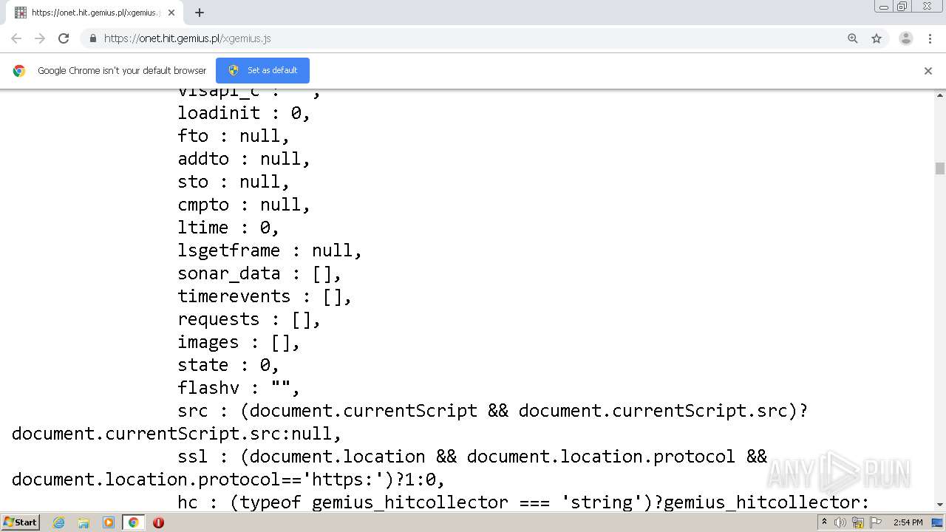Open Opera taskbar icon
Screen dimensions: 946x532
[158, 522]
